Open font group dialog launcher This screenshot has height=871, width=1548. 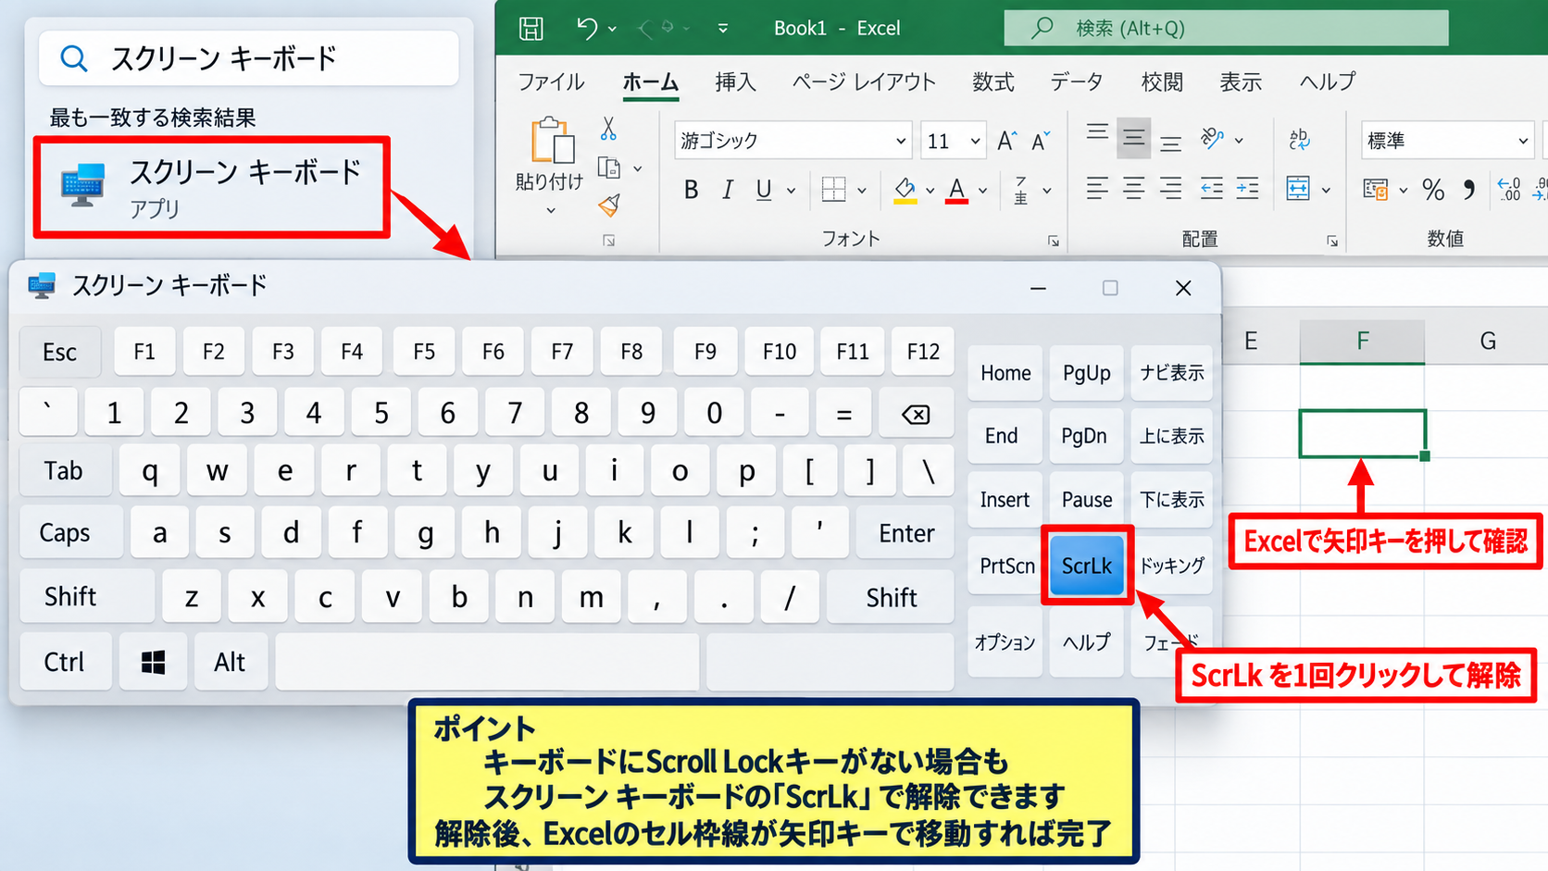point(1054,241)
